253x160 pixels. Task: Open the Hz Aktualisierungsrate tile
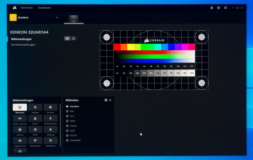click(20, 118)
